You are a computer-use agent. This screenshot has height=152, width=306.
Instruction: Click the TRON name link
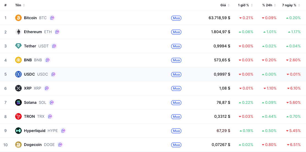29,116
